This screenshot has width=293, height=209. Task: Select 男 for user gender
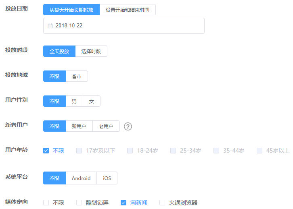click(74, 101)
